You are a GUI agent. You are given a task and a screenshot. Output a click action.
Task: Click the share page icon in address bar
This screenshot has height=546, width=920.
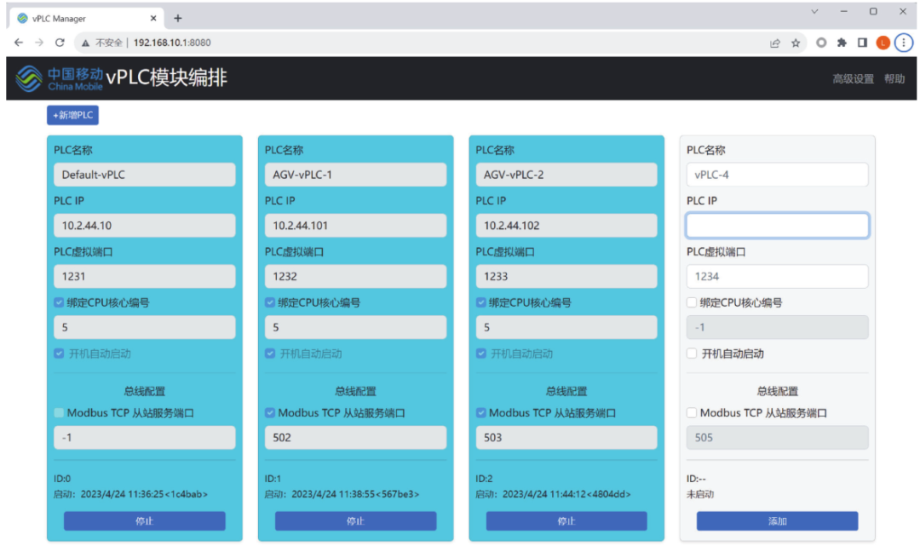click(x=774, y=43)
